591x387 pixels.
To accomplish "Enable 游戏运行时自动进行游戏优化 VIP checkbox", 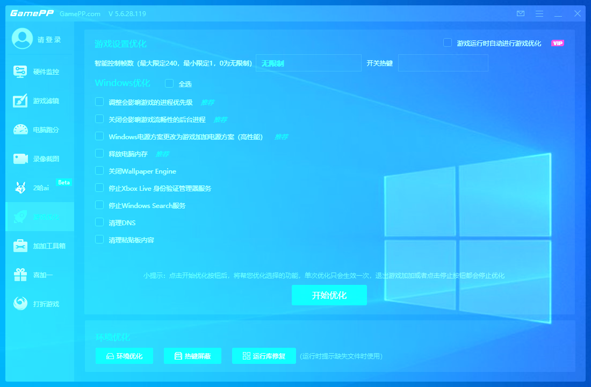I will (x=447, y=43).
